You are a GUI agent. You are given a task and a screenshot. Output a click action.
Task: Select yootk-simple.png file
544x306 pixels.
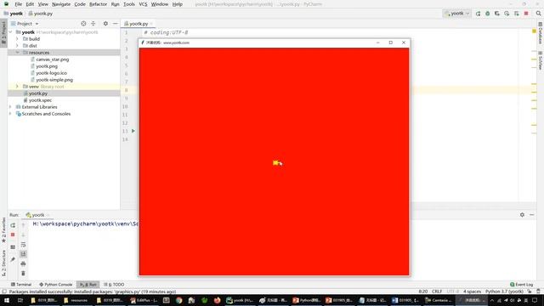tap(54, 80)
